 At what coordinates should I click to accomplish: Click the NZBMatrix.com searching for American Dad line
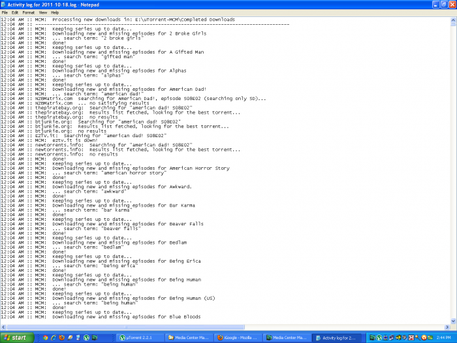133,99
